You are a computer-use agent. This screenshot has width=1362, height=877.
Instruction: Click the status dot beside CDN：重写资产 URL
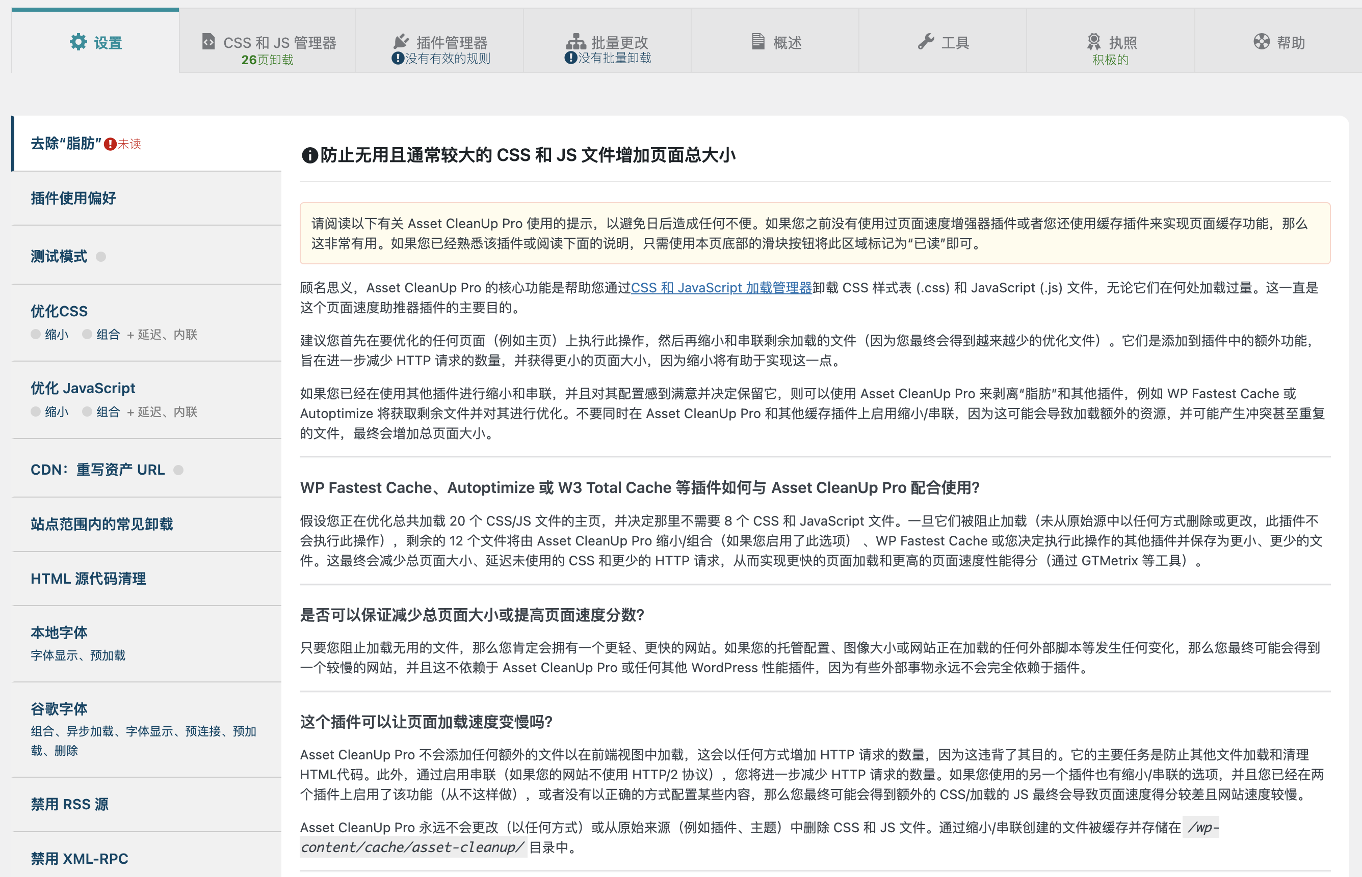coord(178,470)
